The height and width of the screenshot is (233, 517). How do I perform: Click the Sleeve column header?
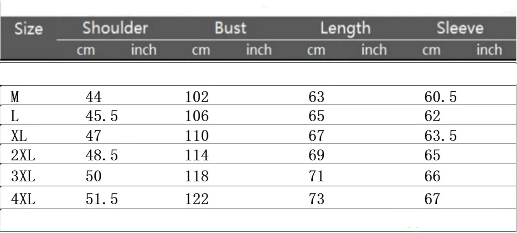click(x=460, y=28)
